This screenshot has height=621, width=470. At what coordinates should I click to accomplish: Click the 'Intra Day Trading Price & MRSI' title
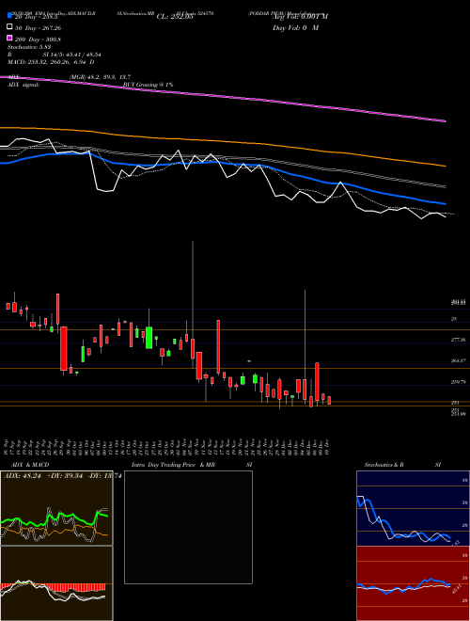[x=191, y=465]
